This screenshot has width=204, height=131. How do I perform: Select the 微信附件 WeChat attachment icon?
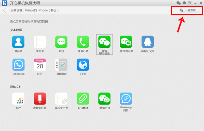tap(104, 99)
